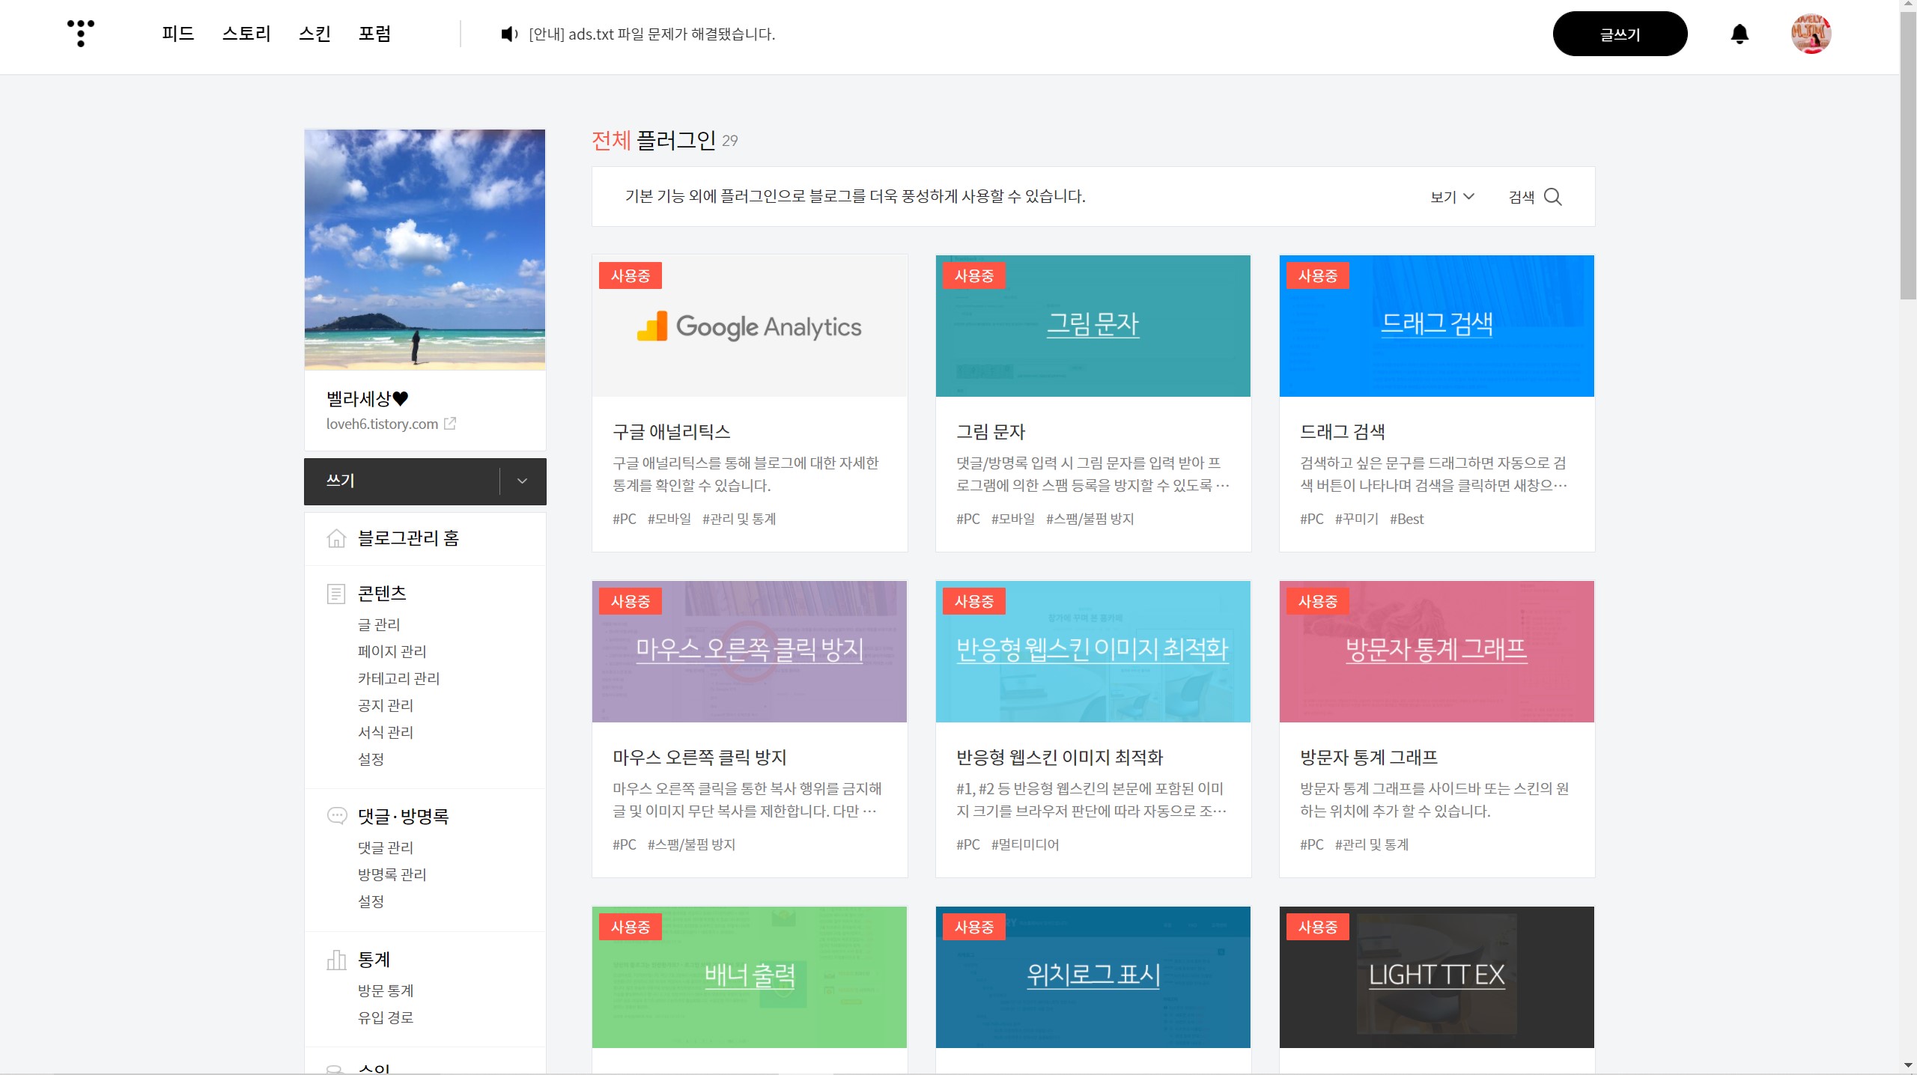1917x1075 pixels.
Task: Open 설정 under 댓글·방명록
Action: [371, 901]
